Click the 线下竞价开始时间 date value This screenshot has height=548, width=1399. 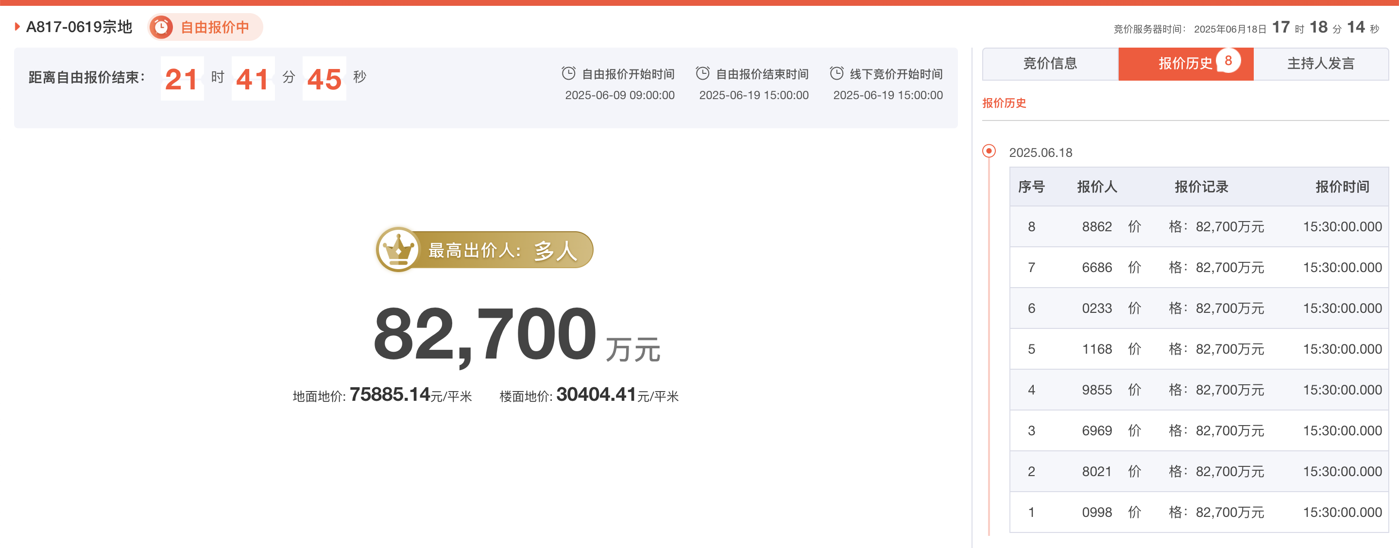pyautogui.click(x=888, y=95)
